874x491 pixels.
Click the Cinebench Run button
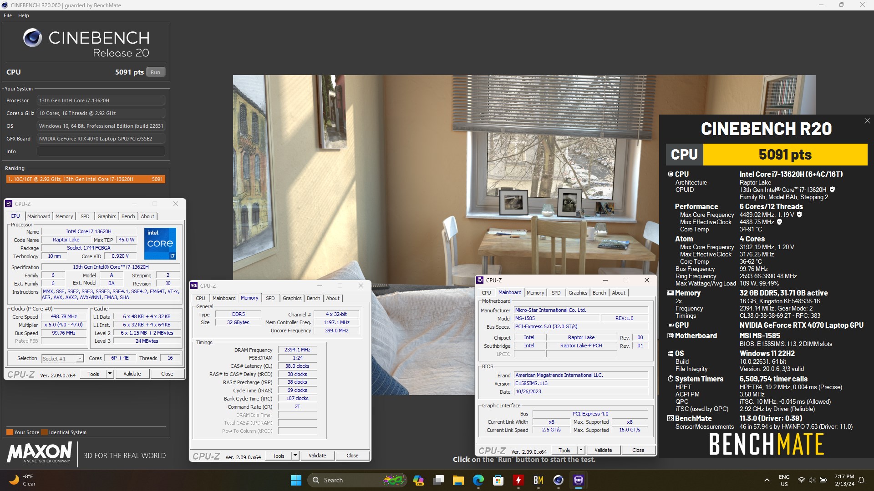155,72
